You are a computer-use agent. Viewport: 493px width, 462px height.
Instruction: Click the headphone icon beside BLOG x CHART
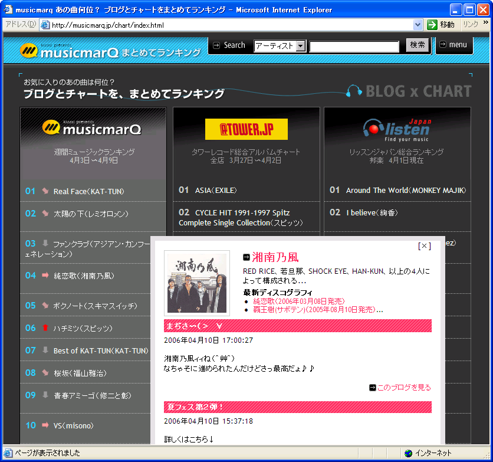354,91
